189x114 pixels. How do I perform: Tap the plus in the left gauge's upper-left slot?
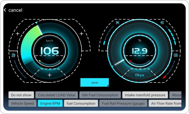18,34
